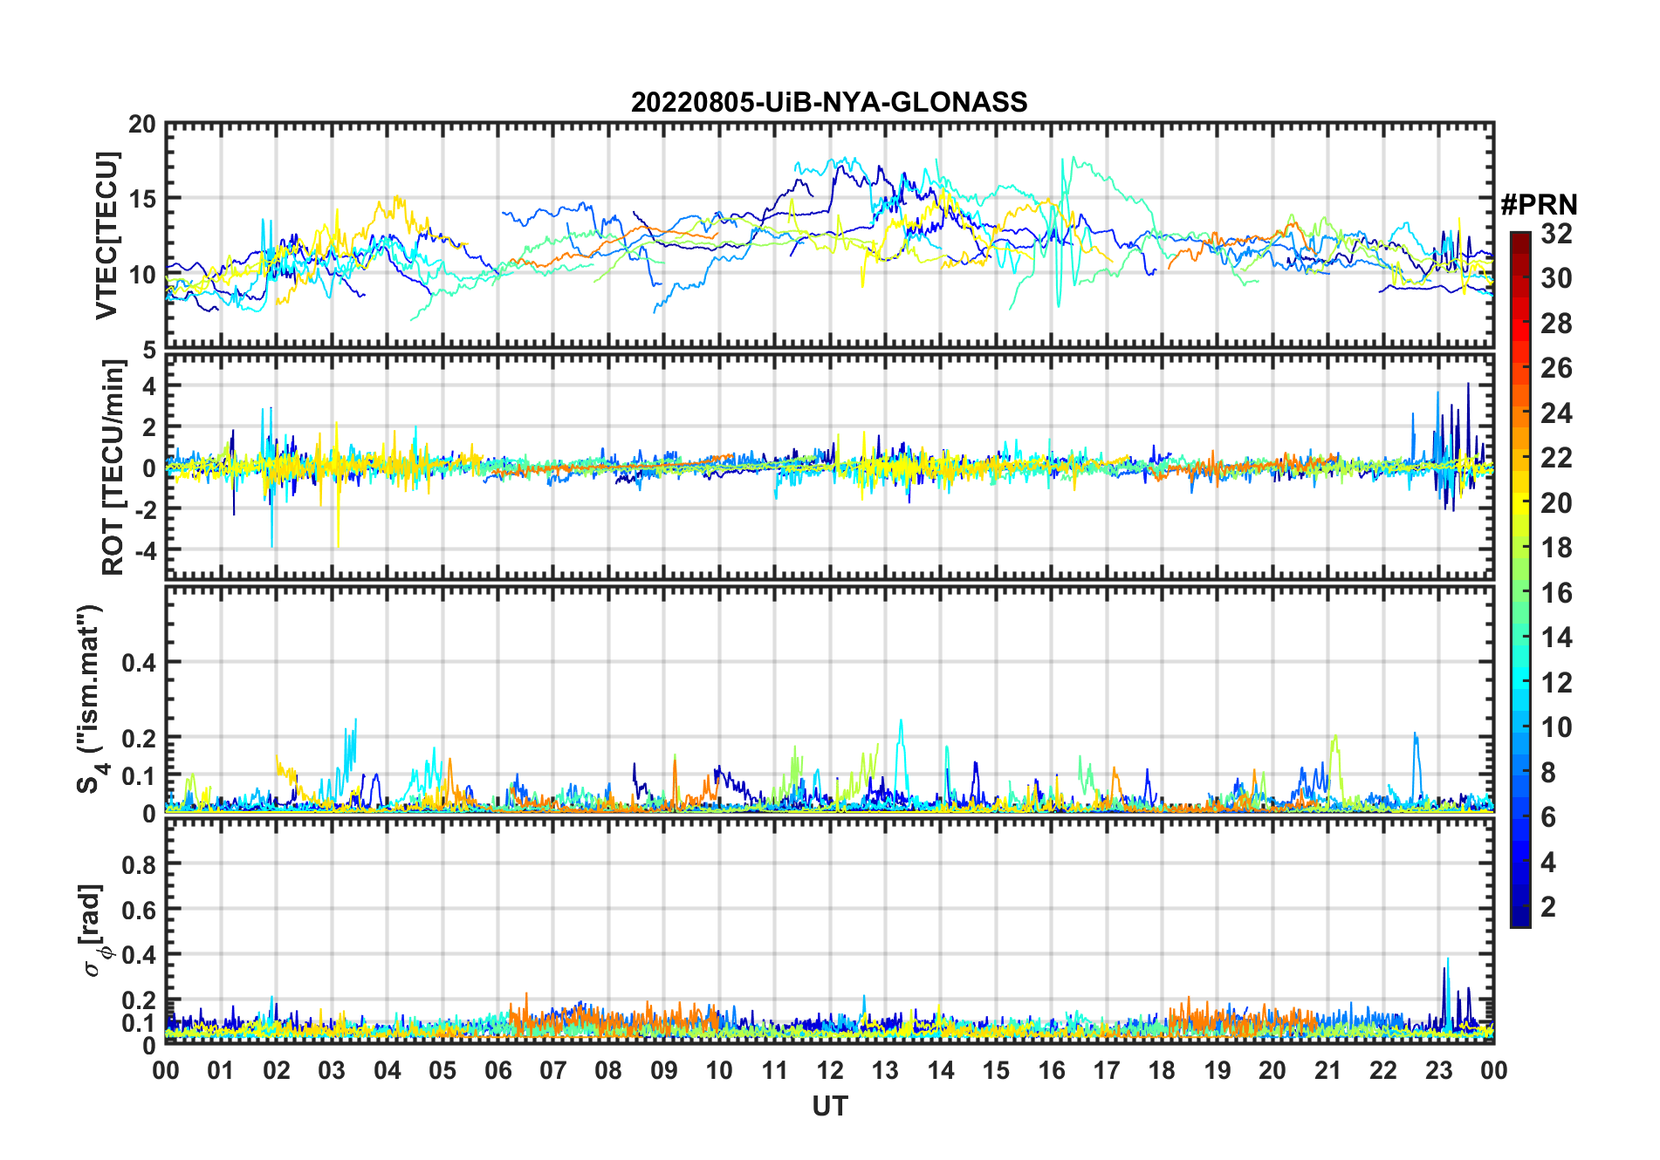The image size is (1660, 1160).
Task: Click the plot title 20220805-UiB-NYA-GLONASS
Action: tap(829, 102)
